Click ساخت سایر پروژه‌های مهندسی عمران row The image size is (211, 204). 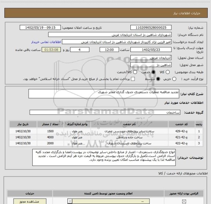[x=106, y=131]
